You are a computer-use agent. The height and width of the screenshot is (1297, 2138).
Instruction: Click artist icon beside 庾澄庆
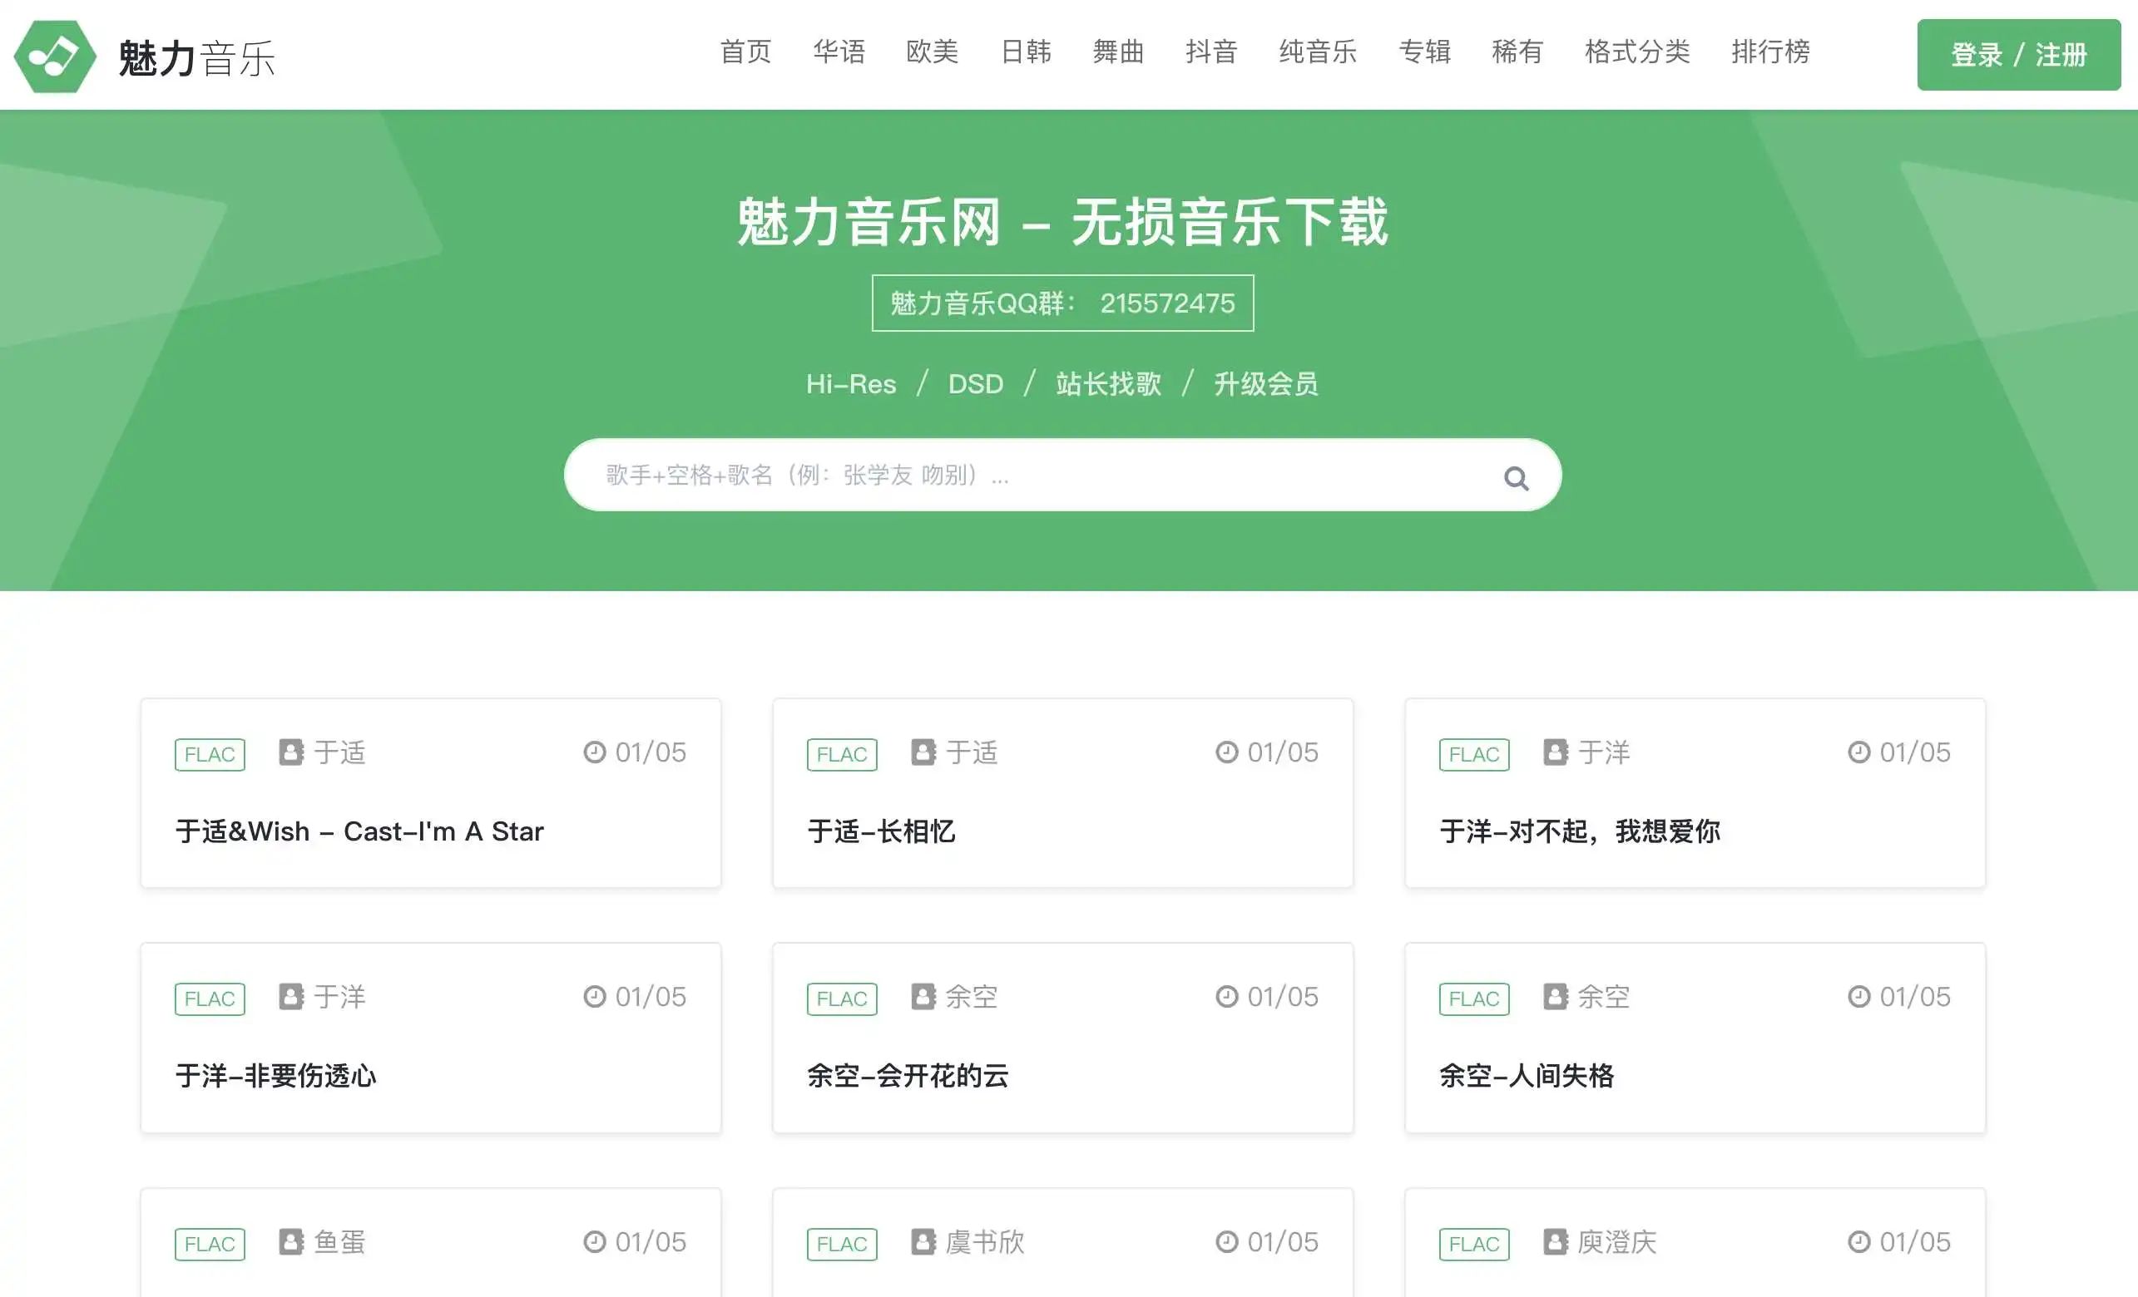pyautogui.click(x=1556, y=1241)
